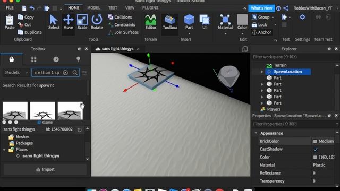The image size is (340, 191).
Task: Click the Duplicate button
Action: click(x=30, y=32)
